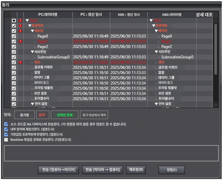Click the HMI : 갱신 일시 column header
The height and width of the screenshot is (180, 223).
(129, 15)
